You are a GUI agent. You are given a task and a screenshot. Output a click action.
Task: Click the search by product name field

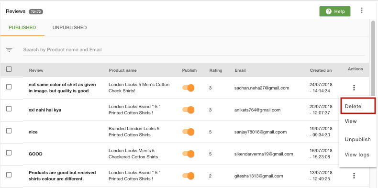[x=194, y=50]
